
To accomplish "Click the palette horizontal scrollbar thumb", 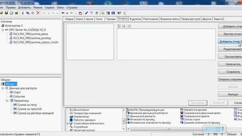I will [169, 129].
